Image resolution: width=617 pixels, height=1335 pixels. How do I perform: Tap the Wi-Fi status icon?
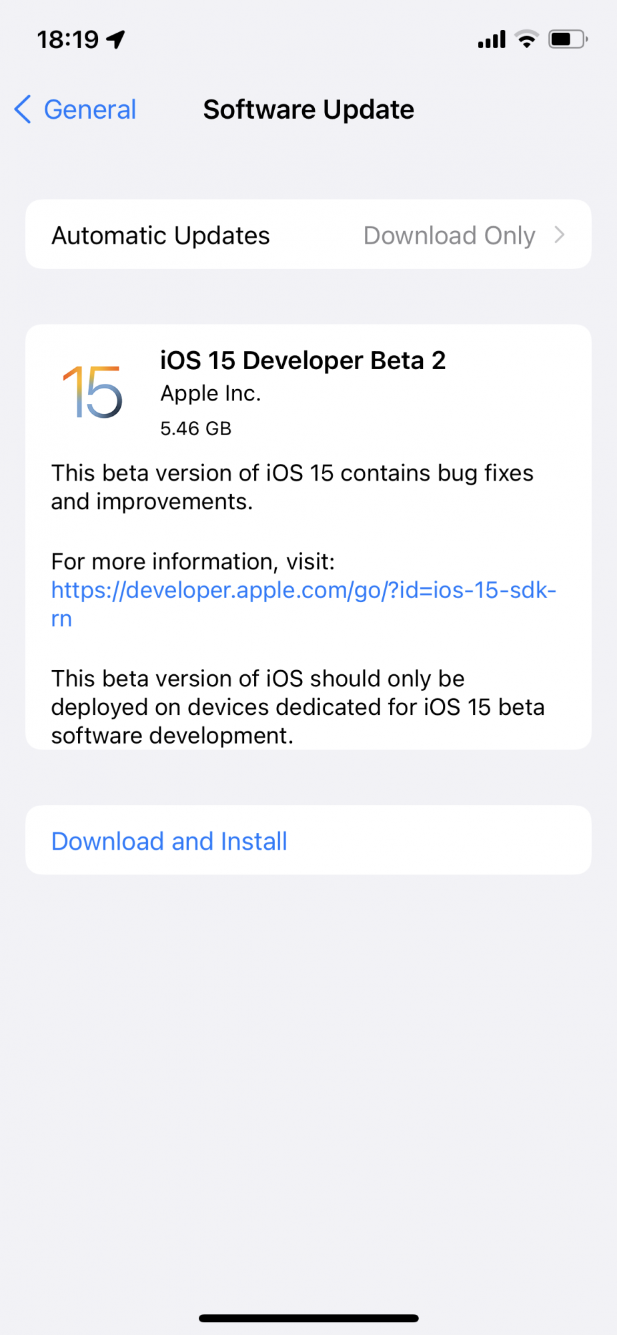[527, 39]
